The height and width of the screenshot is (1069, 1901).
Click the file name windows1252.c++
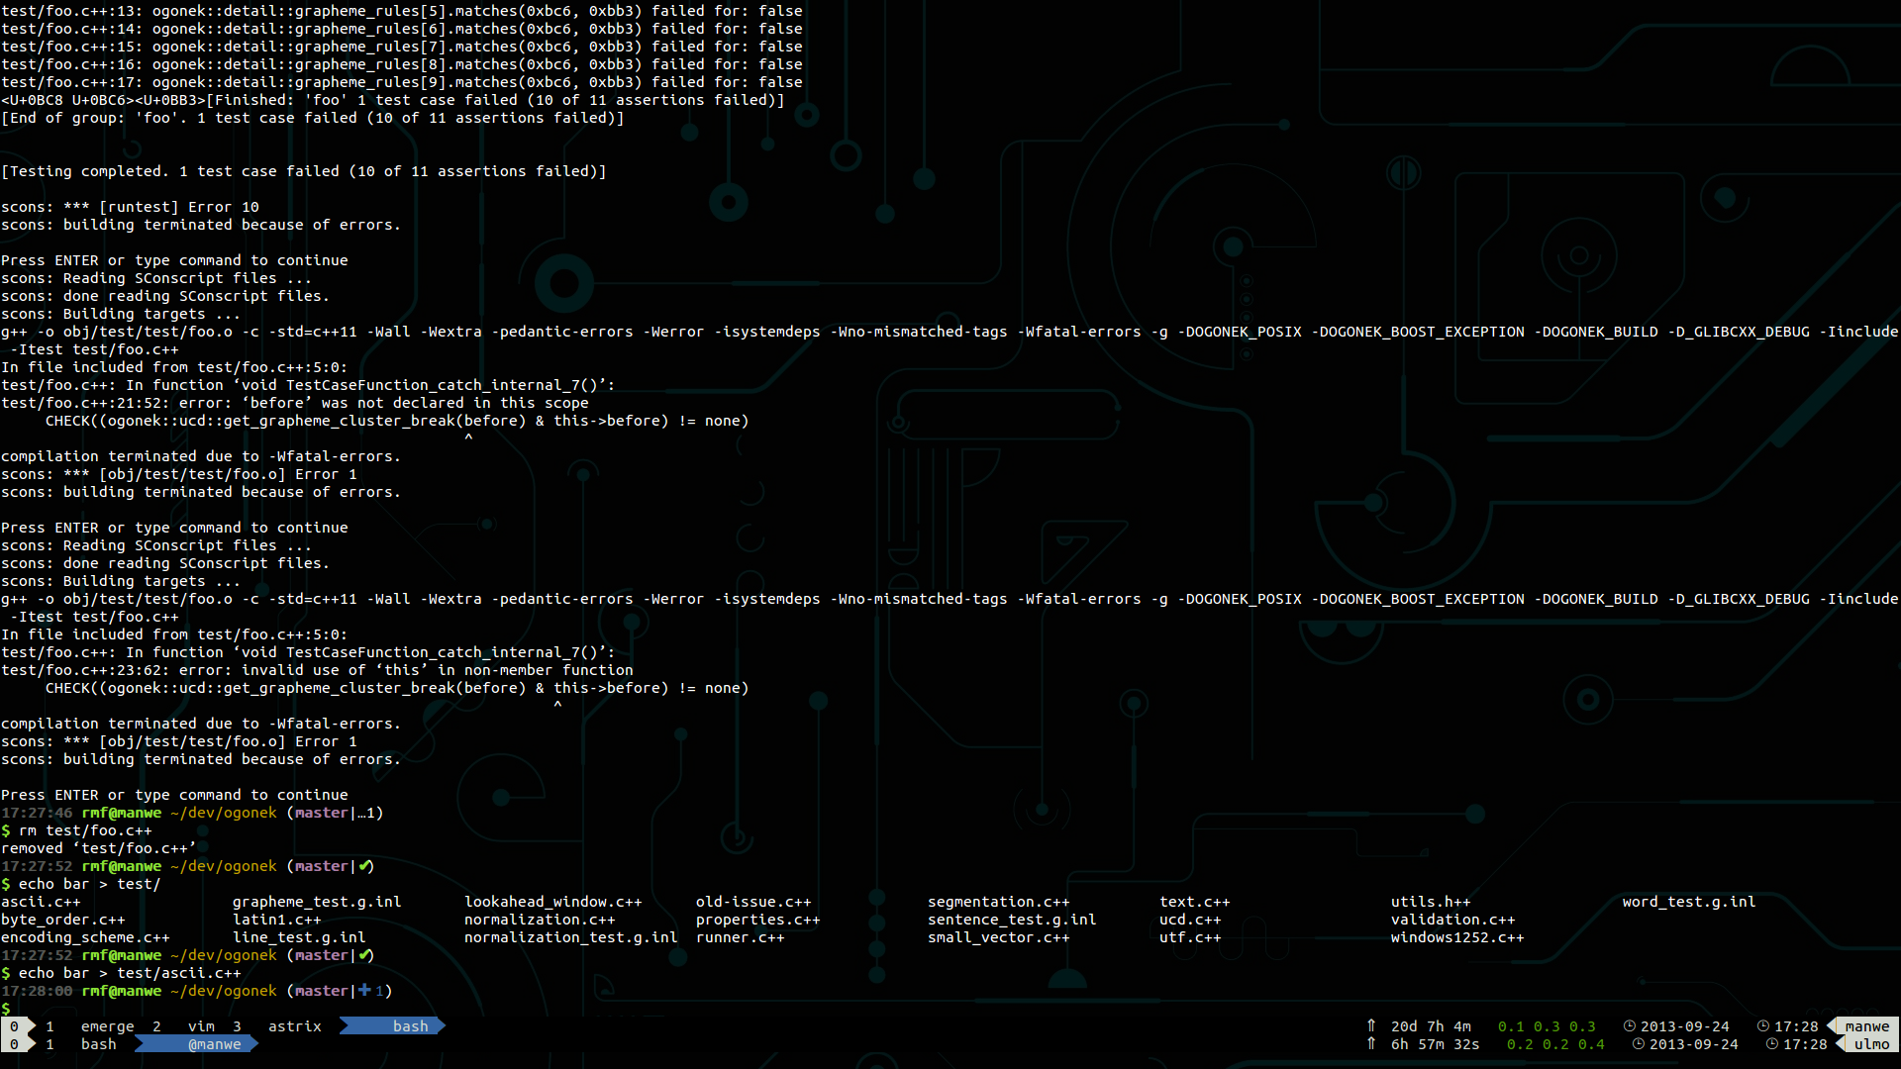coord(1457,937)
